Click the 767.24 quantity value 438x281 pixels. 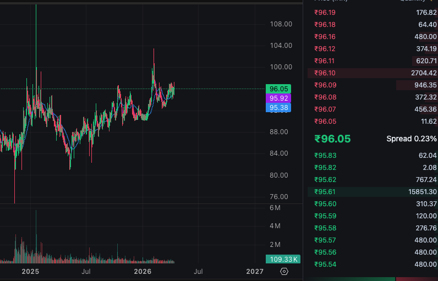[426, 180]
